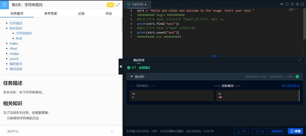Click the 实际输出 heading
Screen dimensions: 306x136
[227, 86]
